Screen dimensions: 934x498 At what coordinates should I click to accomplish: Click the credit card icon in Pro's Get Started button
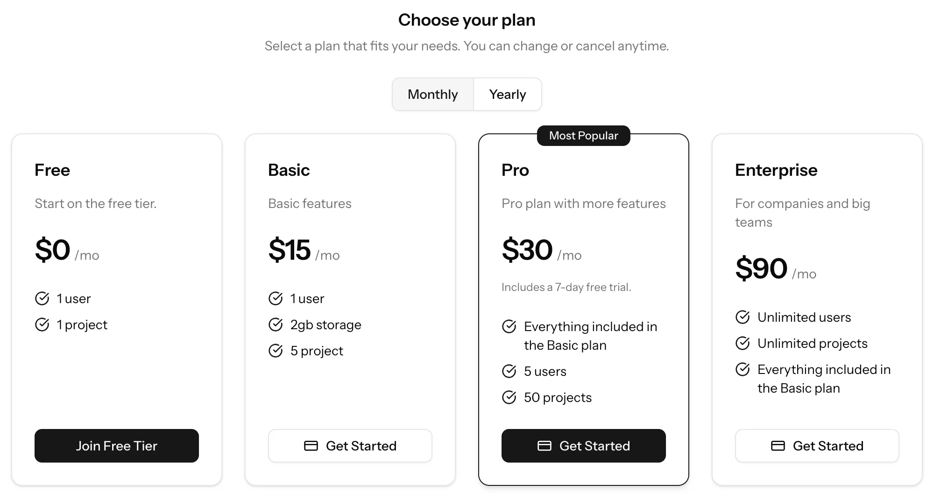pyautogui.click(x=545, y=446)
